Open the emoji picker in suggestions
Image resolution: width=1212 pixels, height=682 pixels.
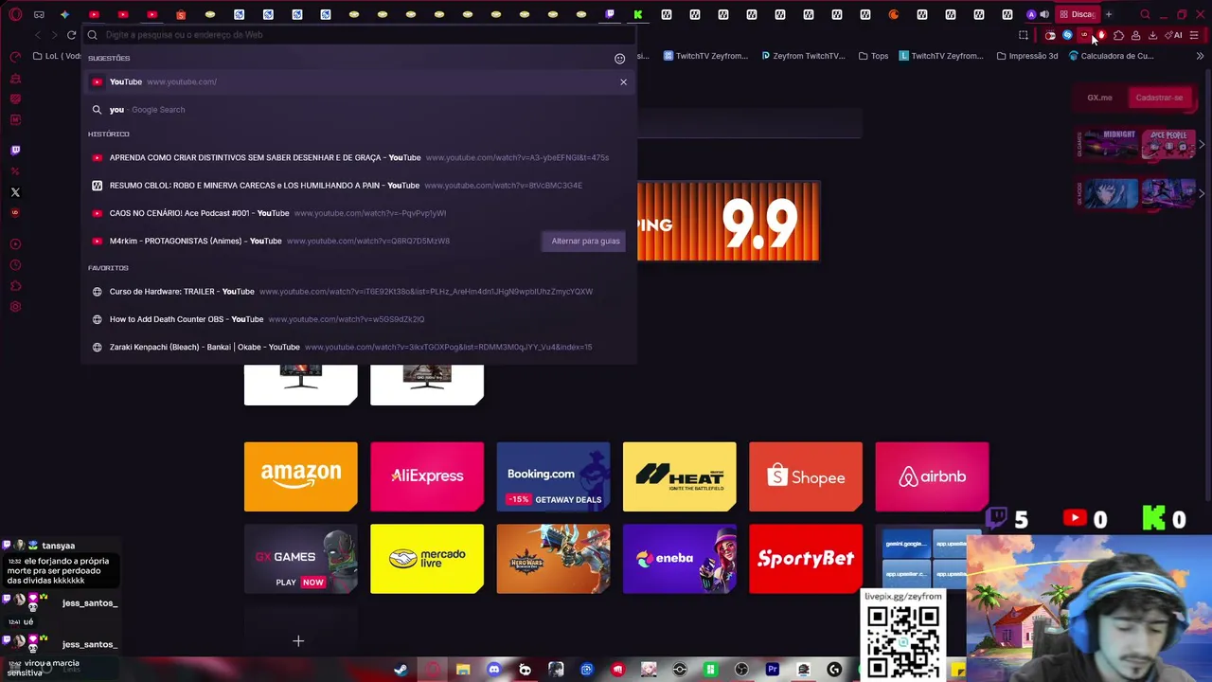click(x=620, y=59)
